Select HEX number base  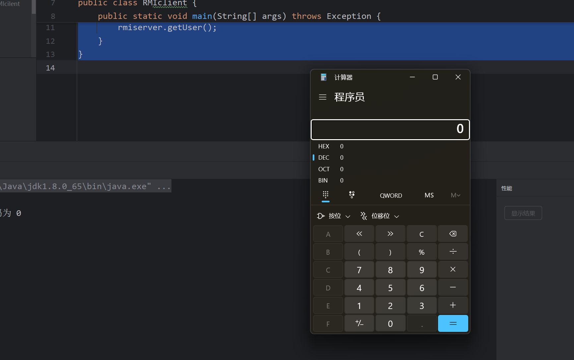click(x=324, y=146)
